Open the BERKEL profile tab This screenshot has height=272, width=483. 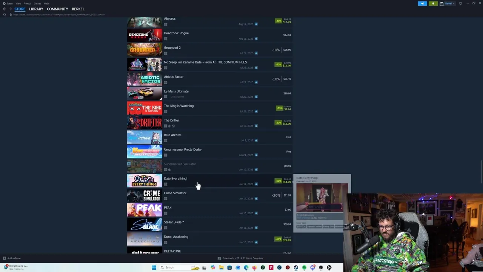point(78,9)
